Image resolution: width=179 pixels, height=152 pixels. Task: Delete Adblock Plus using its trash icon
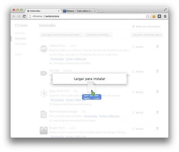point(157,47)
